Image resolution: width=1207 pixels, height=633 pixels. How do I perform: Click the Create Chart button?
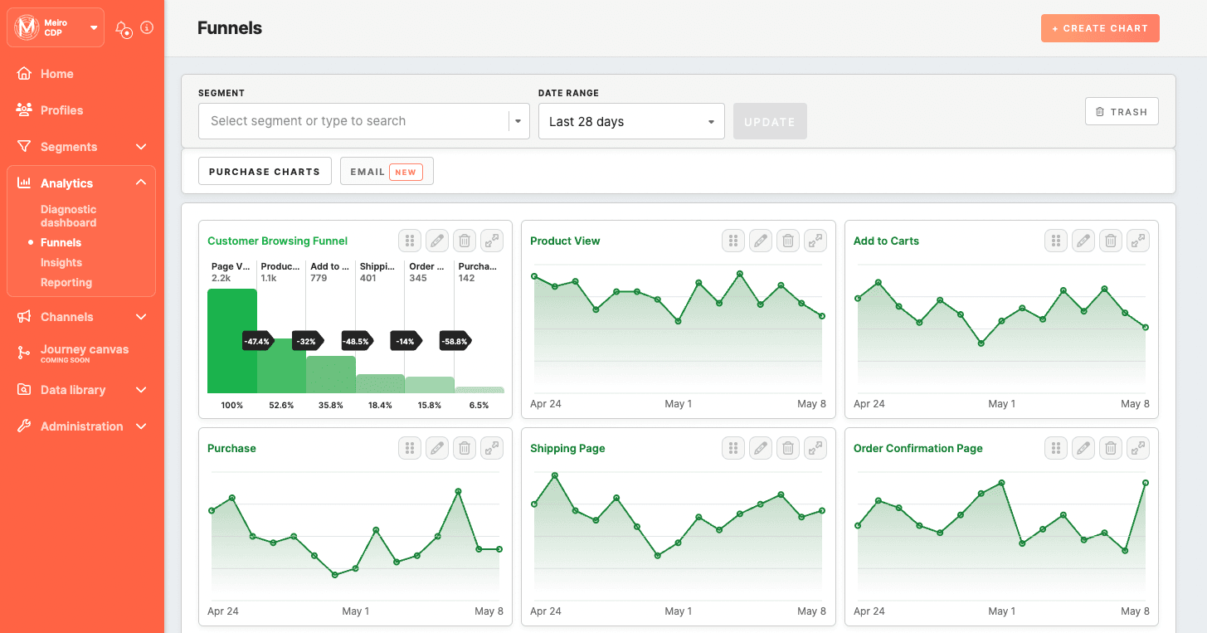point(1100,27)
